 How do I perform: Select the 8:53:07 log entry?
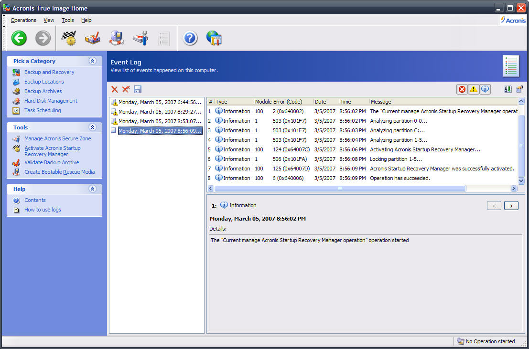[157, 121]
